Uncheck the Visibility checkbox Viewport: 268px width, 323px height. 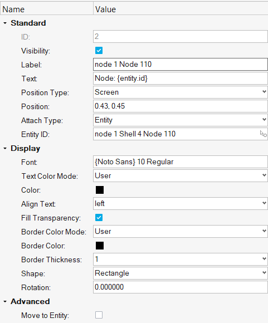[x=99, y=51]
